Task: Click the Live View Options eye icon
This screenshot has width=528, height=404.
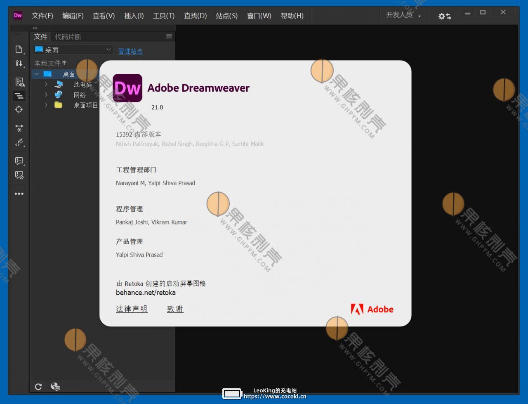Action: (x=19, y=82)
